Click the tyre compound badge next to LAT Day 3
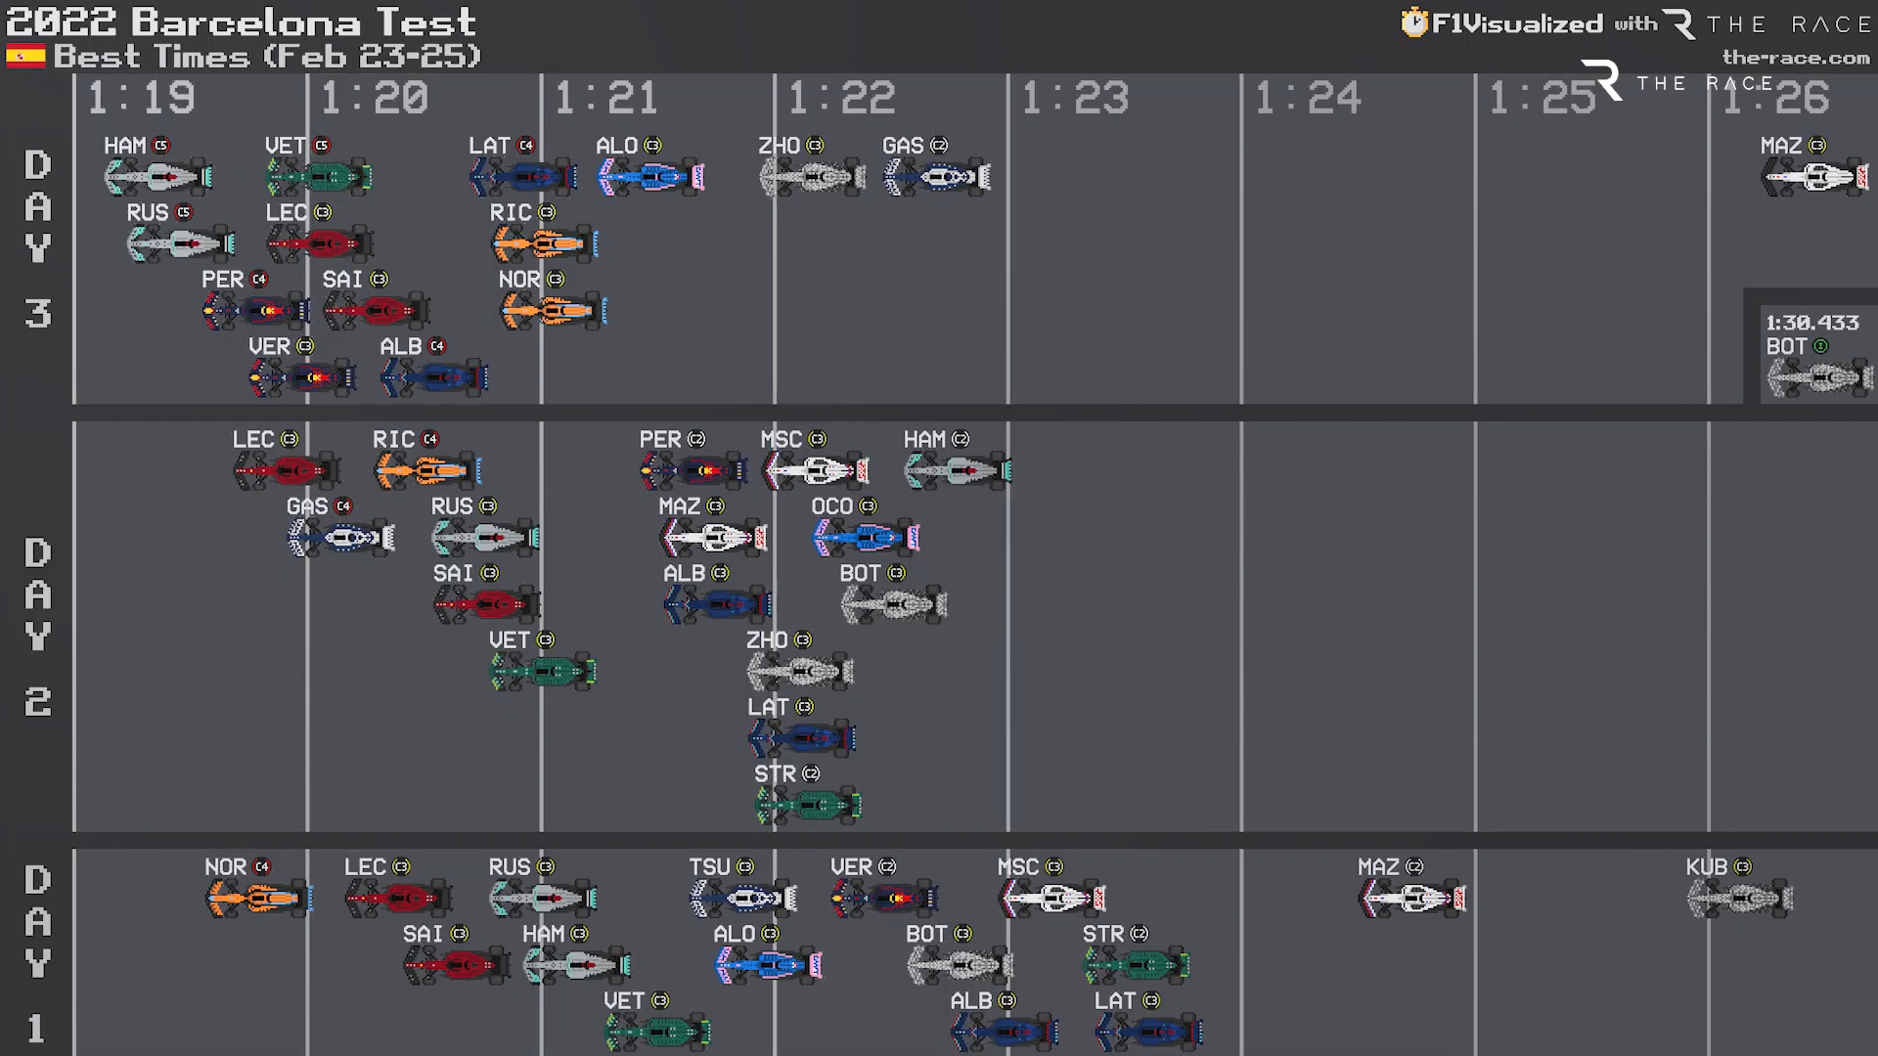The width and height of the screenshot is (1878, 1056). [526, 146]
